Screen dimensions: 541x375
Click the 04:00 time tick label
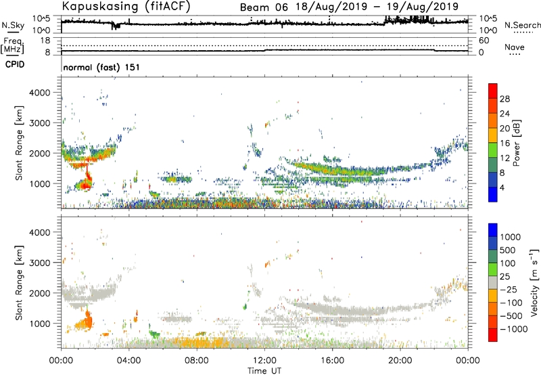pyautogui.click(x=128, y=361)
